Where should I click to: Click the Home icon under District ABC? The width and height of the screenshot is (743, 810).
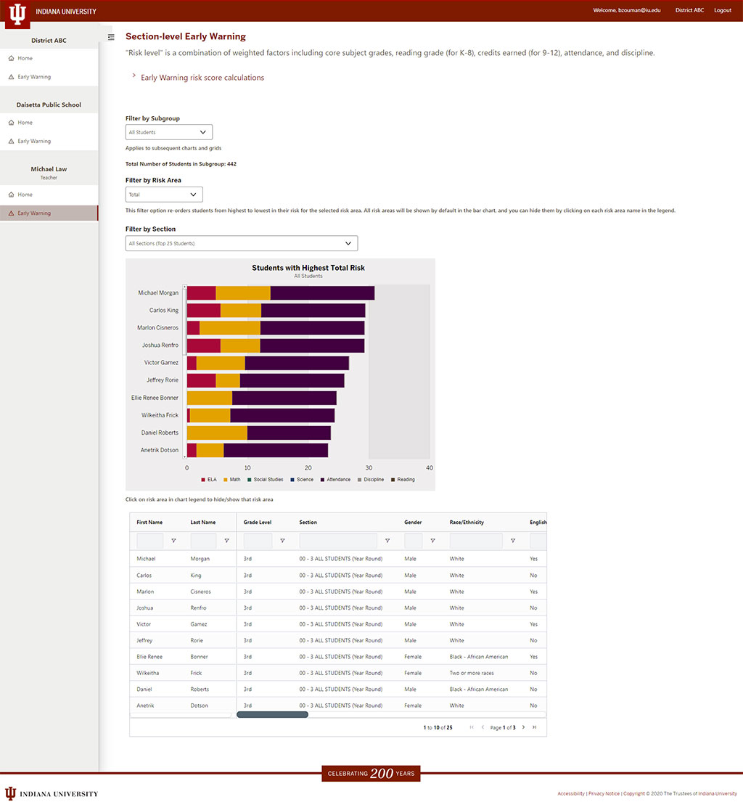(x=13, y=58)
